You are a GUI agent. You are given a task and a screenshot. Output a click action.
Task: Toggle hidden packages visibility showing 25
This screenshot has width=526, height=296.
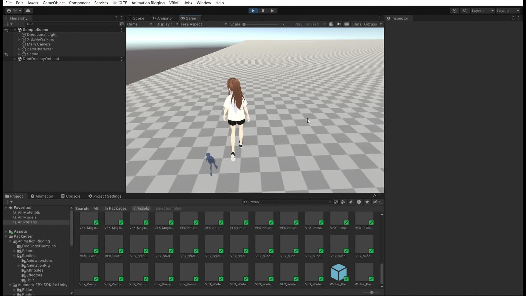point(378,202)
